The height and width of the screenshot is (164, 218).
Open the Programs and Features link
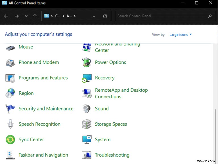43,78
